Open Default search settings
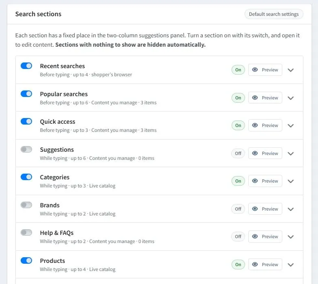Screen dimensions: 318x284 pyautogui.click(x=274, y=14)
